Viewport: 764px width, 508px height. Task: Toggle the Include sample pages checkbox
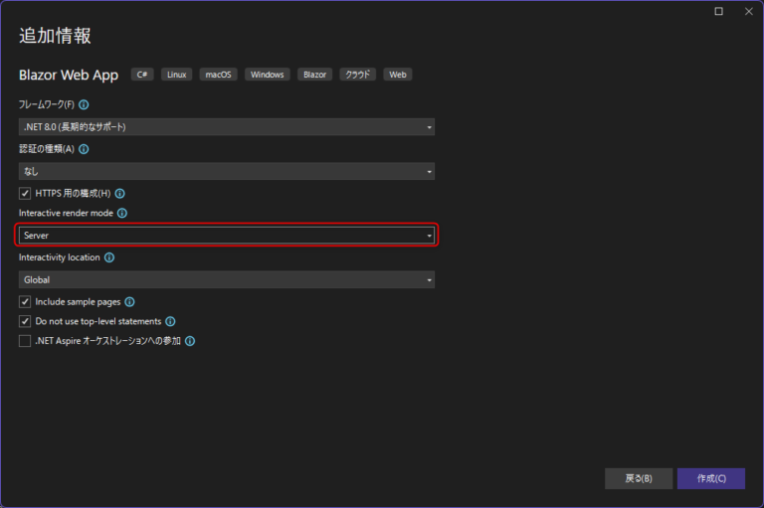point(25,301)
